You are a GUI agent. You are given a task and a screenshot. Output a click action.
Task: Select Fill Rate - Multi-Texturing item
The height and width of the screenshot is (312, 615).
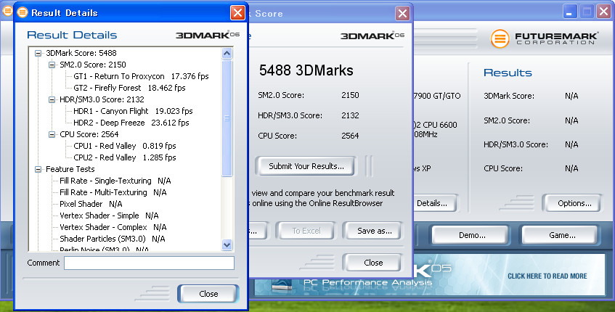pos(113,192)
